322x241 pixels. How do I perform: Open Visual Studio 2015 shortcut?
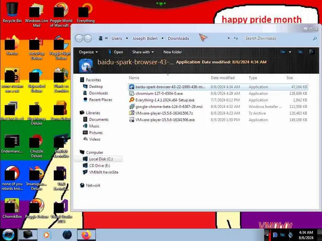(61, 211)
